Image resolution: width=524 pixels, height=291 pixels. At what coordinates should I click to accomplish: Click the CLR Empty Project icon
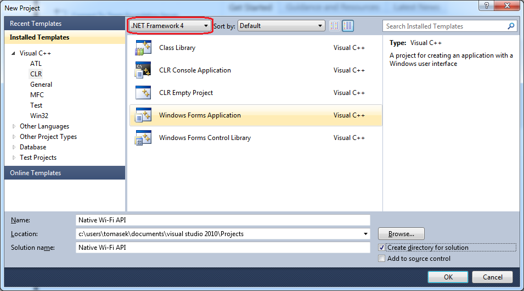click(143, 93)
